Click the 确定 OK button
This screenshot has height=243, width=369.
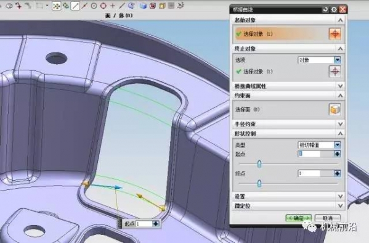[299, 218]
